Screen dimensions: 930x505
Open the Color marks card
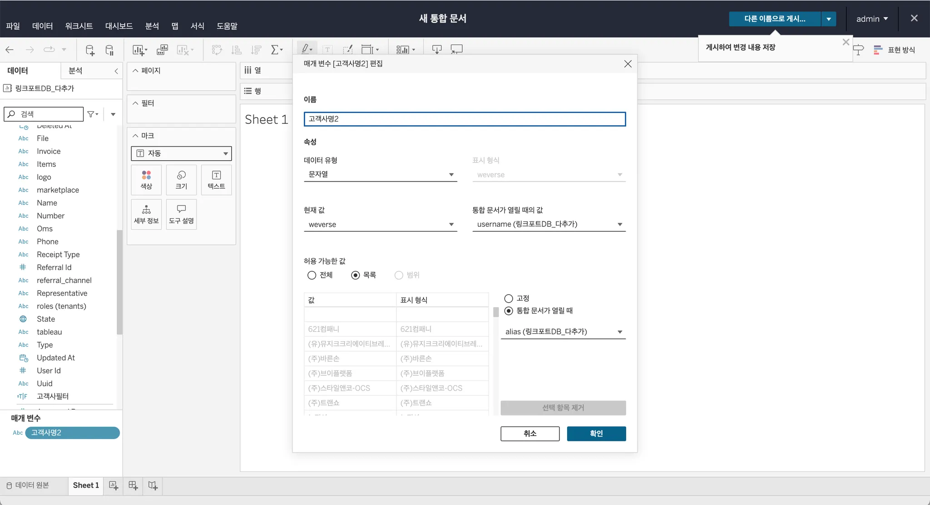click(x=146, y=180)
